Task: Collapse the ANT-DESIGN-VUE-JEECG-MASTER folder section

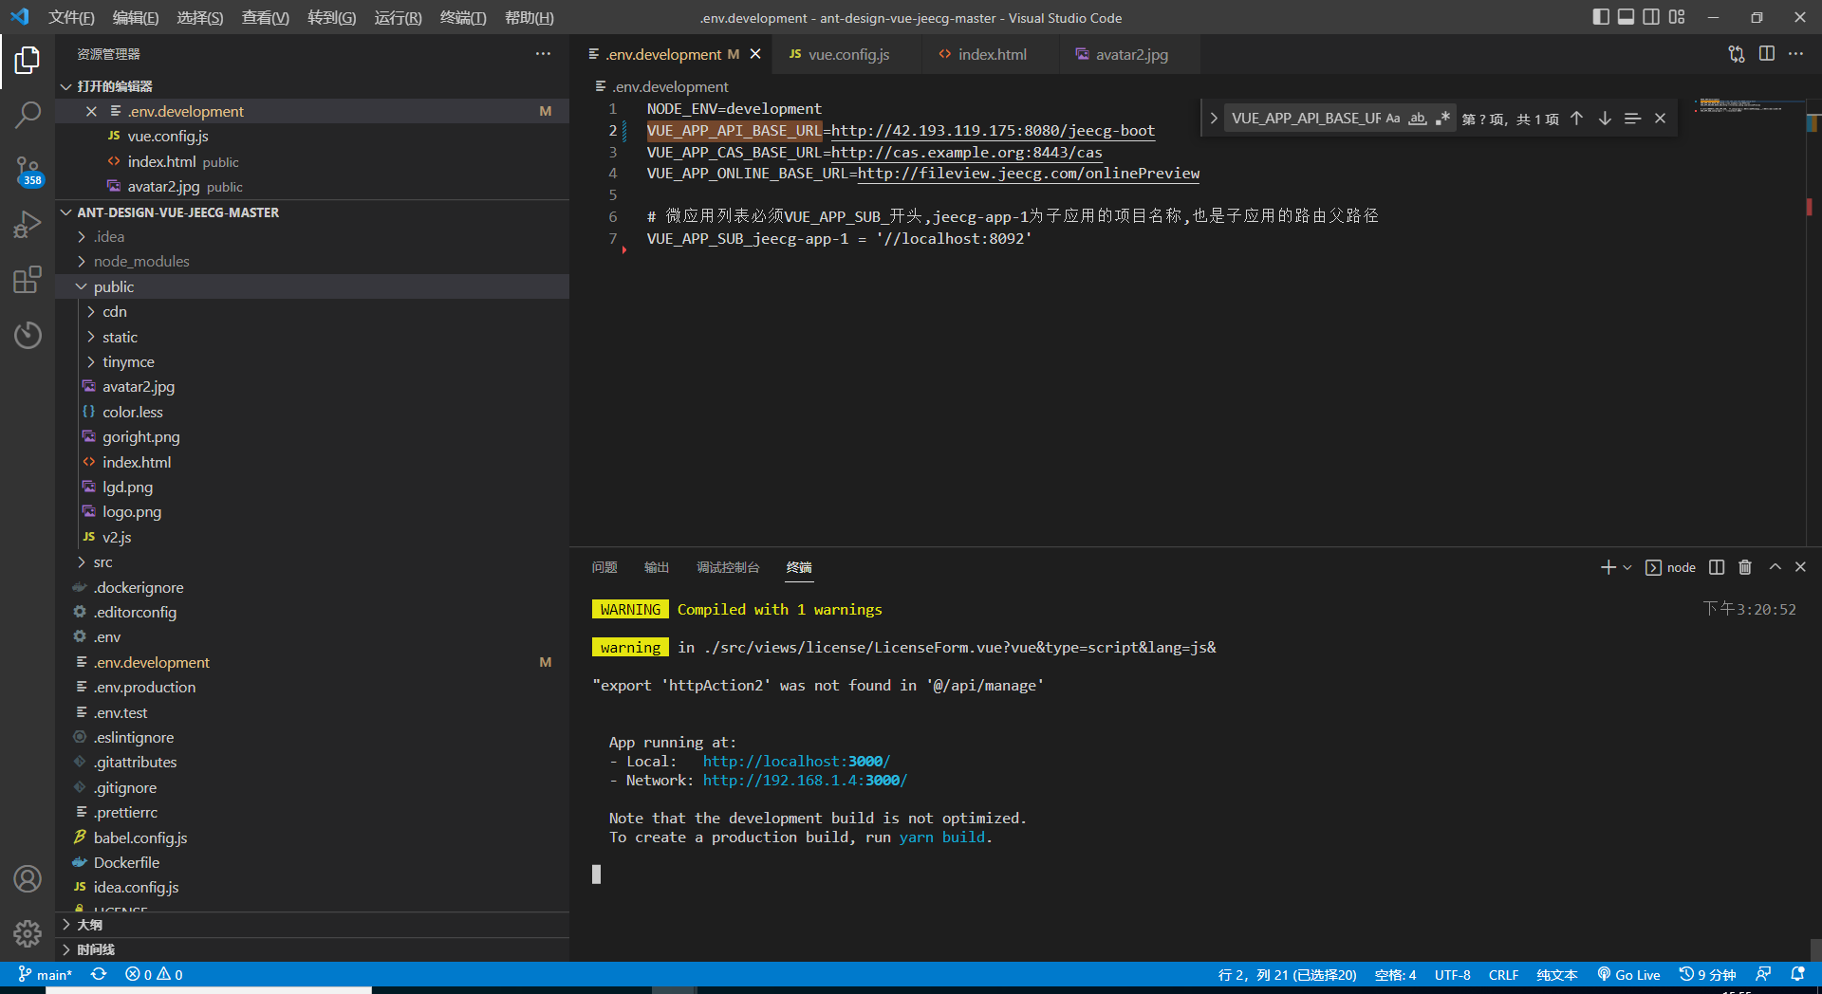Action: (x=313, y=212)
